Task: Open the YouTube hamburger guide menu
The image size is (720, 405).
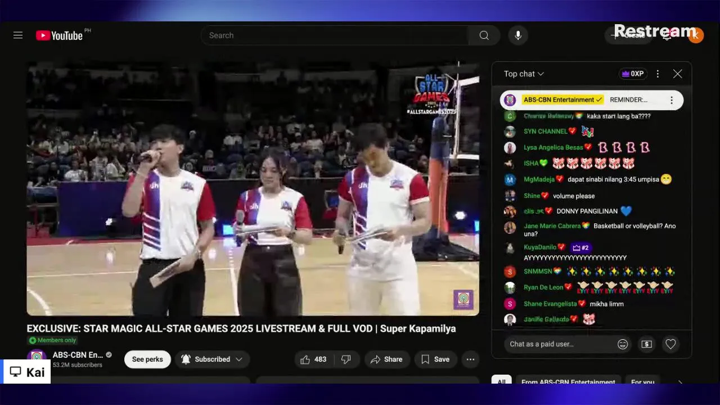Action: (18, 35)
